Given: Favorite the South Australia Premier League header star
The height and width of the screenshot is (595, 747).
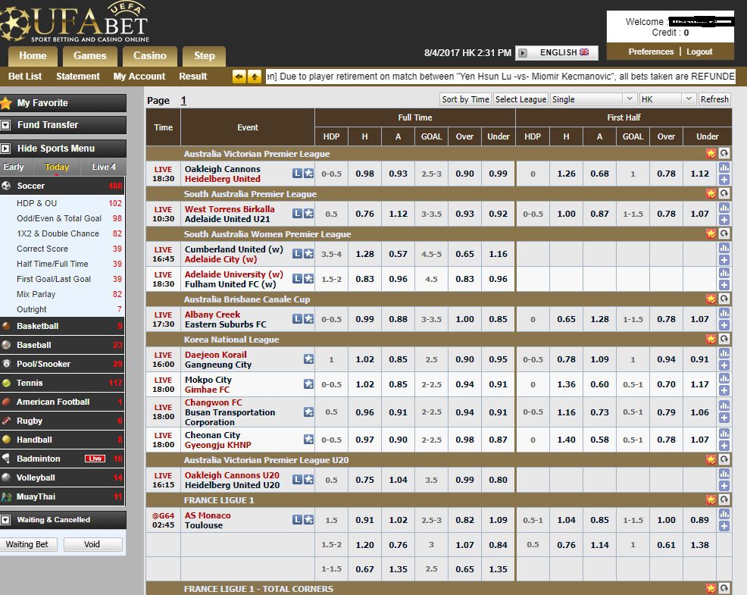Looking at the screenshot, I should point(711,194).
